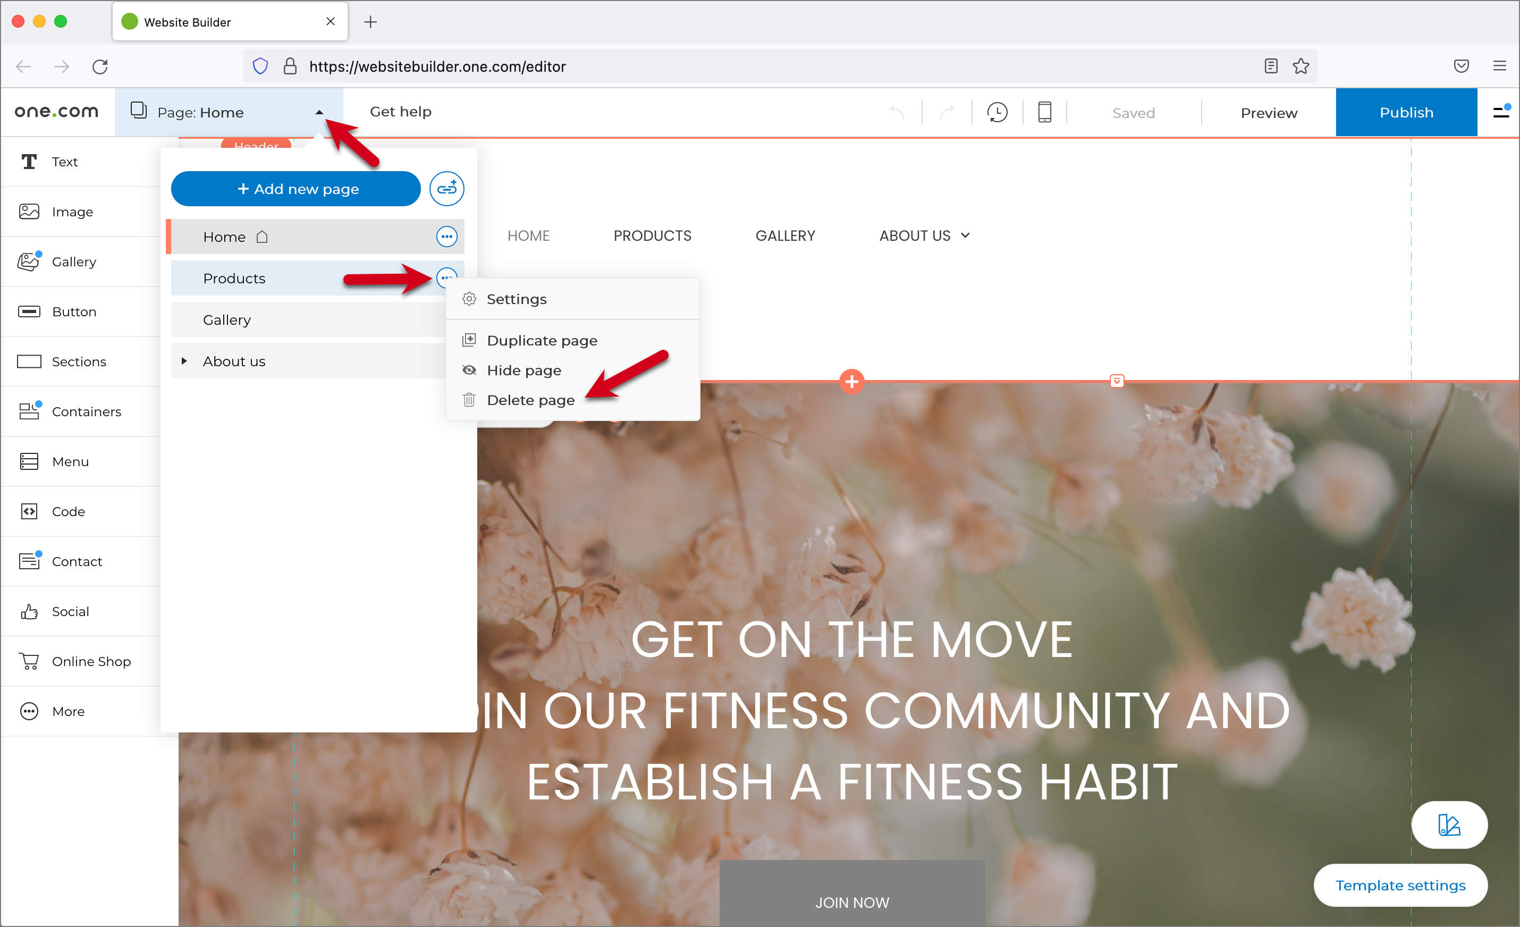1520x927 pixels.
Task: Open Template settings
Action: point(1400,885)
